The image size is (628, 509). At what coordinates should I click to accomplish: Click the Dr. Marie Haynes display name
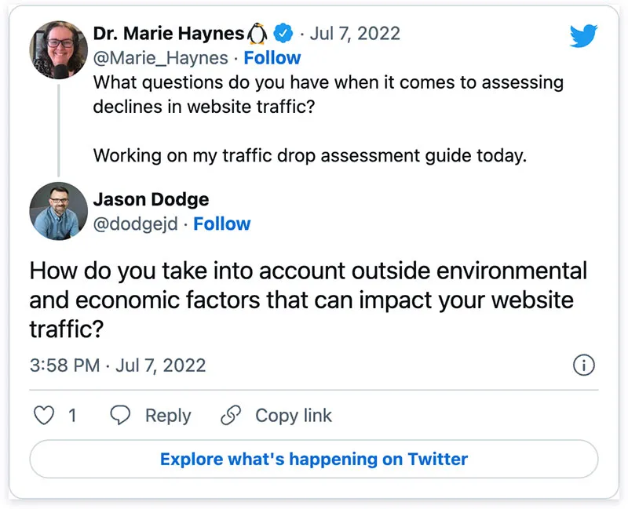tap(168, 34)
